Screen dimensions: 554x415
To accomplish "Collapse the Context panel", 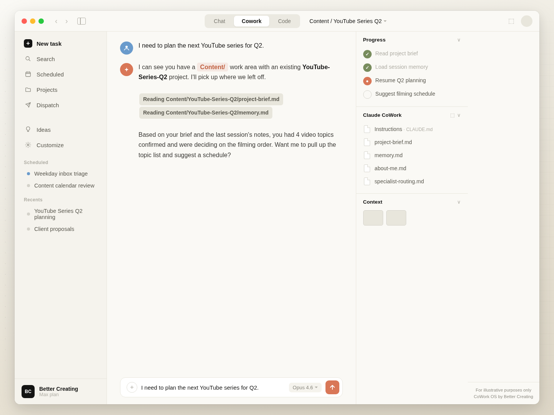I will pos(459,202).
